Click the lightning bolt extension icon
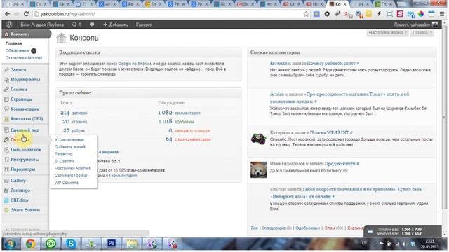The height and width of the screenshot is (252, 449). coord(379,14)
